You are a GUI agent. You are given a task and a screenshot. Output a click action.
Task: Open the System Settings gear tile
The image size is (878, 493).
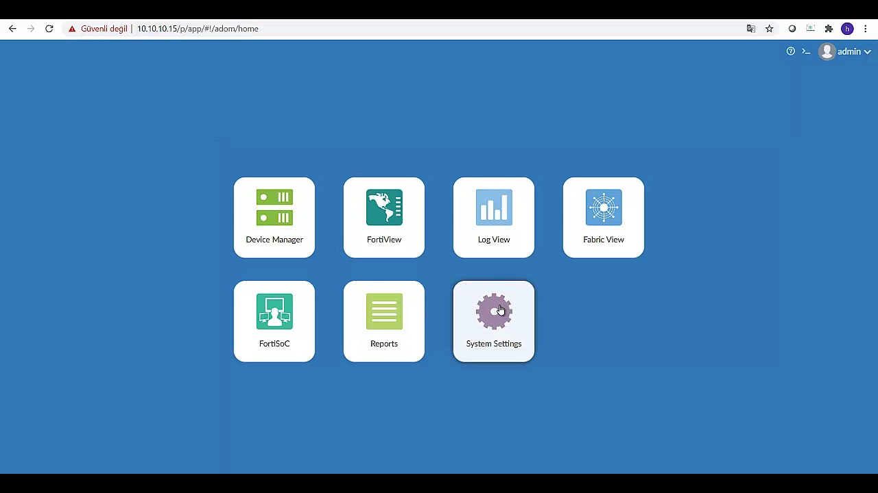click(494, 322)
